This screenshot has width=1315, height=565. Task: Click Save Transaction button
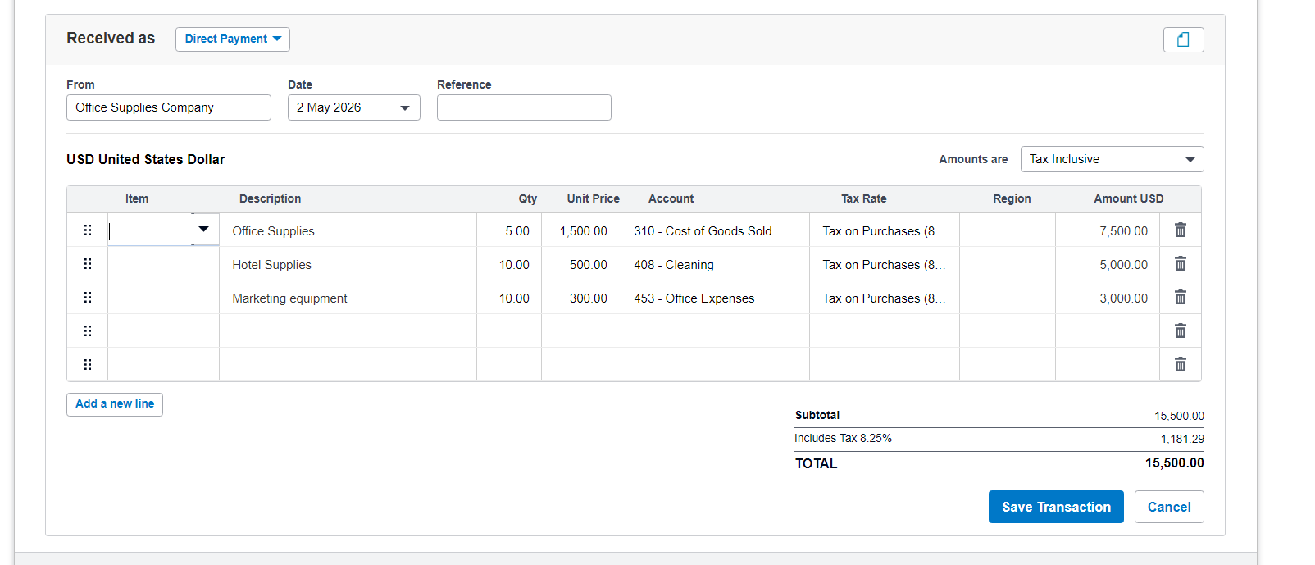[x=1056, y=507]
